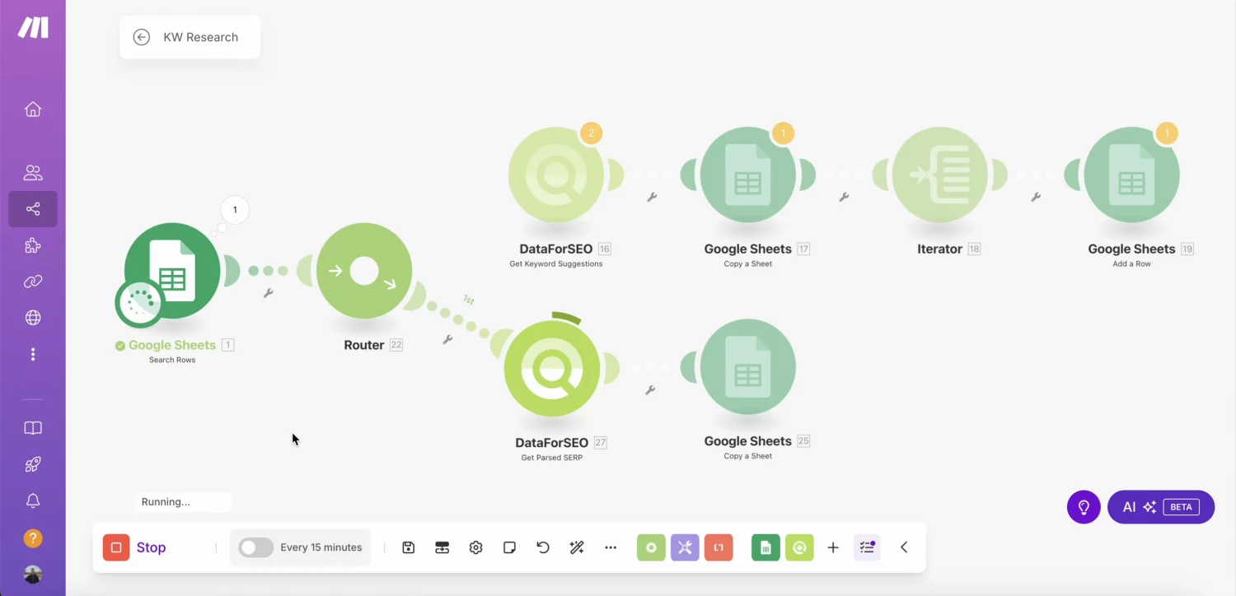Open the red Text parser favorite
Image resolution: width=1236 pixels, height=596 pixels.
(x=719, y=547)
